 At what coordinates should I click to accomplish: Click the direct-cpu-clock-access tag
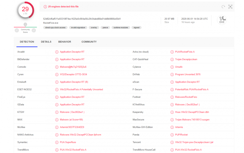click(x=55, y=28)
